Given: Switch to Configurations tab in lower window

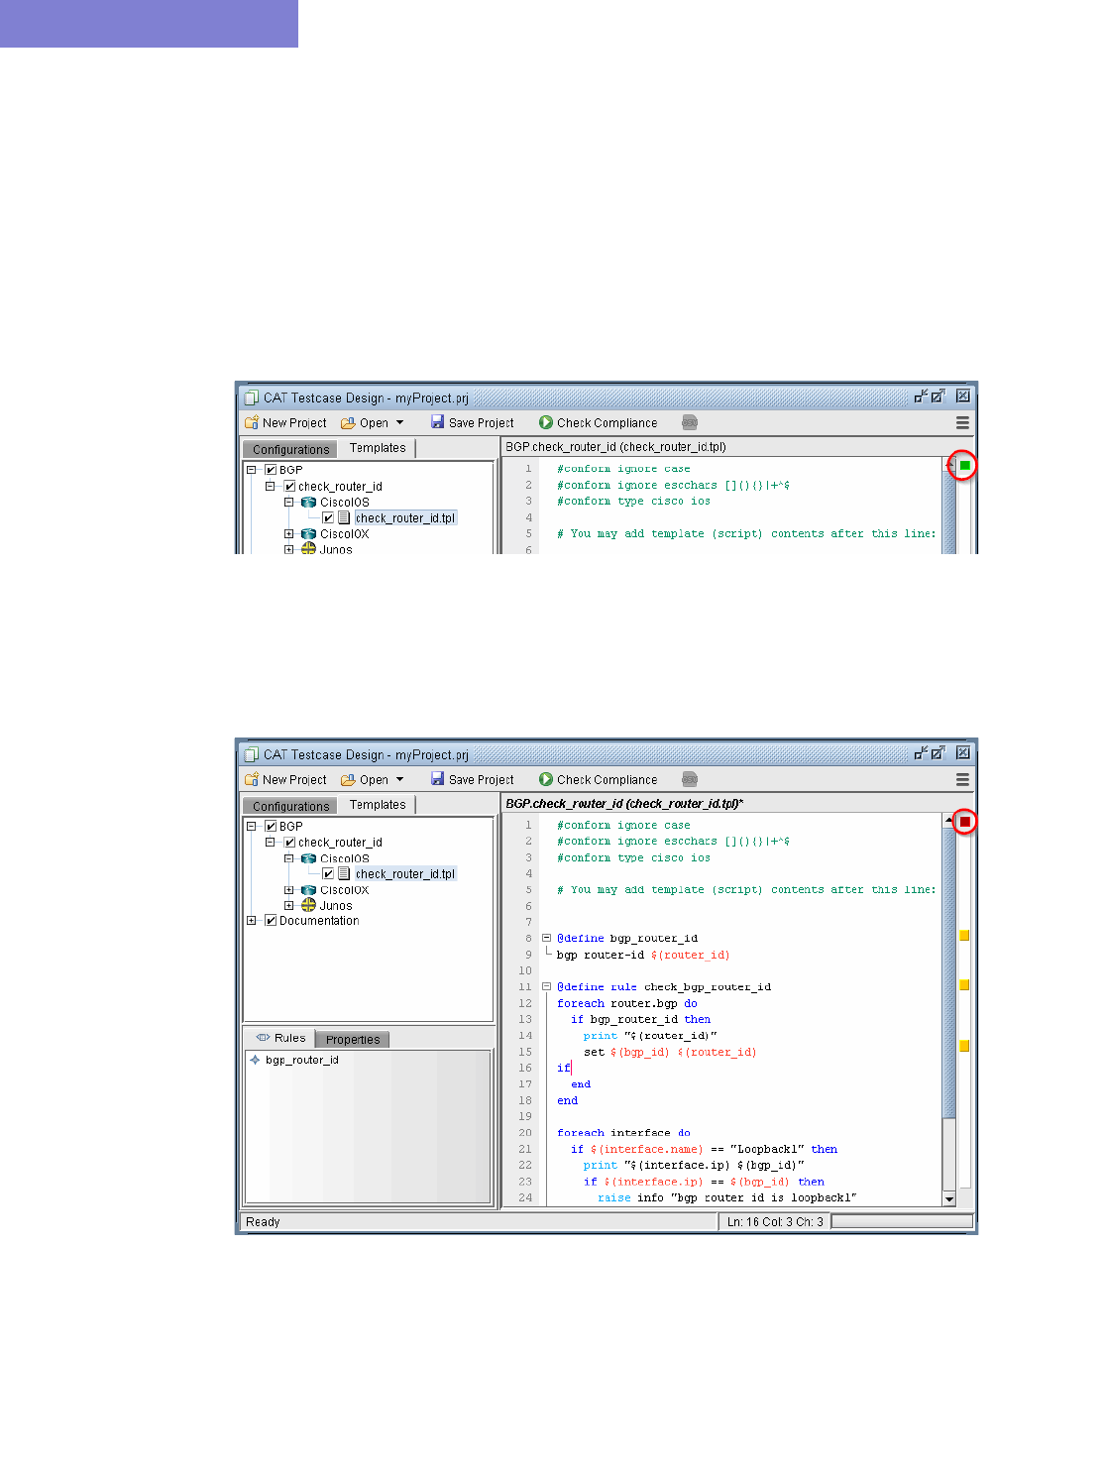Looking at the screenshot, I should click(x=290, y=806).
